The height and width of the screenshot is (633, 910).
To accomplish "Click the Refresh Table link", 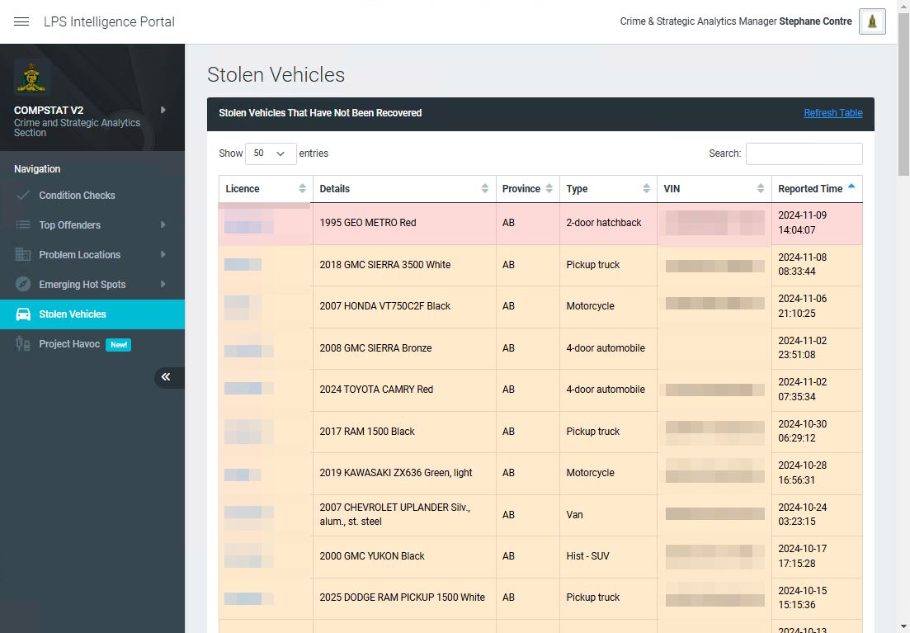I will 832,113.
